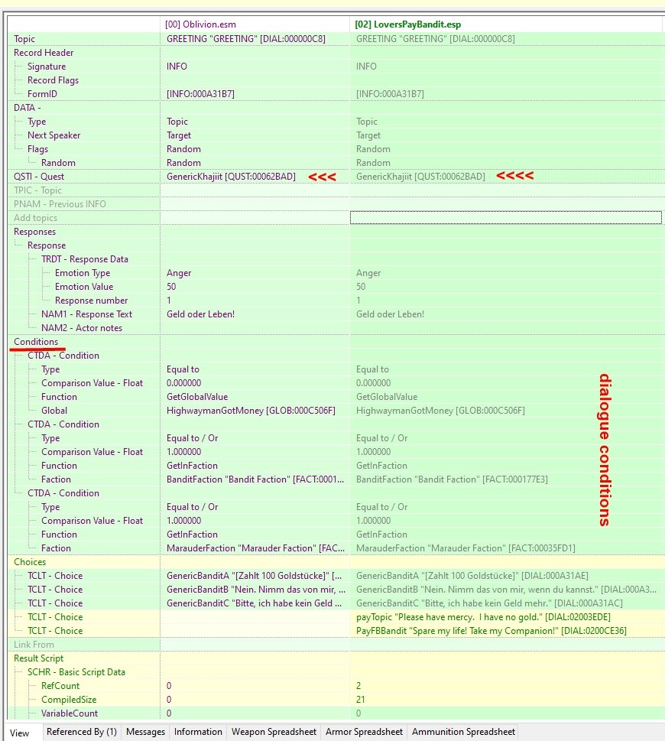Image resolution: width=665 pixels, height=741 pixels.
Task: Click Oblivion.esm 'Geld oder Leben!' response text
Action: (x=255, y=314)
